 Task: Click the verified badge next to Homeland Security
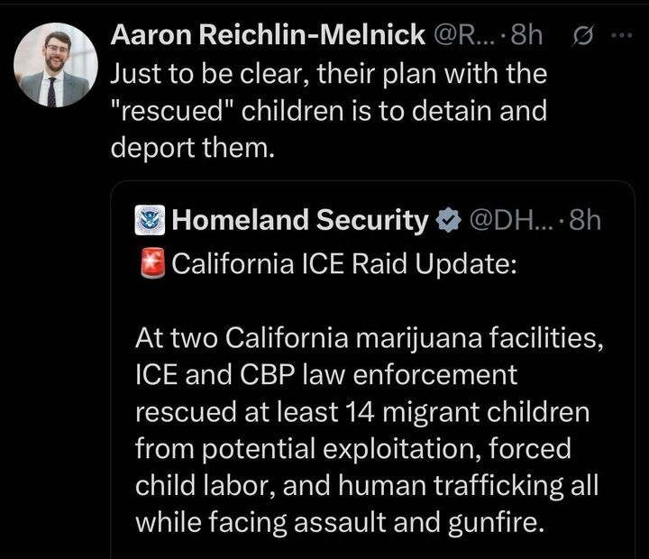447,219
